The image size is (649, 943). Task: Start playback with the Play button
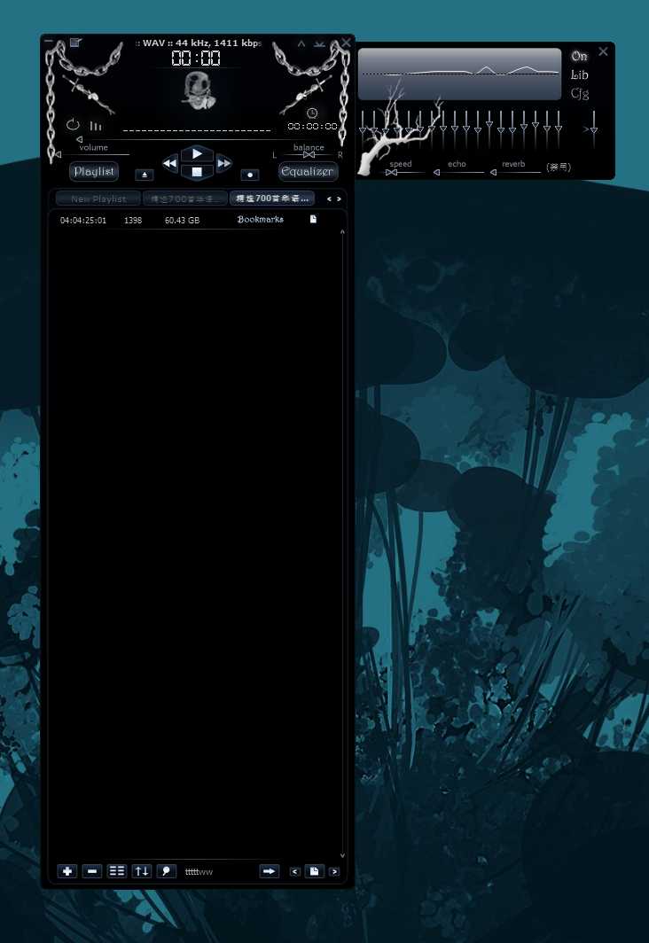coord(197,154)
